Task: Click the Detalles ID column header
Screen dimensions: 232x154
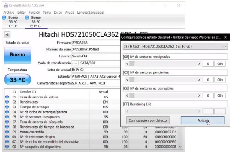Action: [x=28, y=92]
